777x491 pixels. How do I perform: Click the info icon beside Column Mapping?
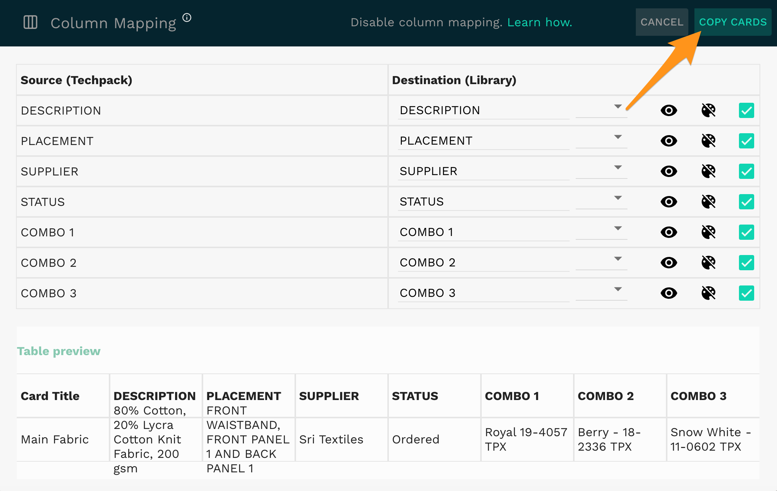click(x=187, y=18)
